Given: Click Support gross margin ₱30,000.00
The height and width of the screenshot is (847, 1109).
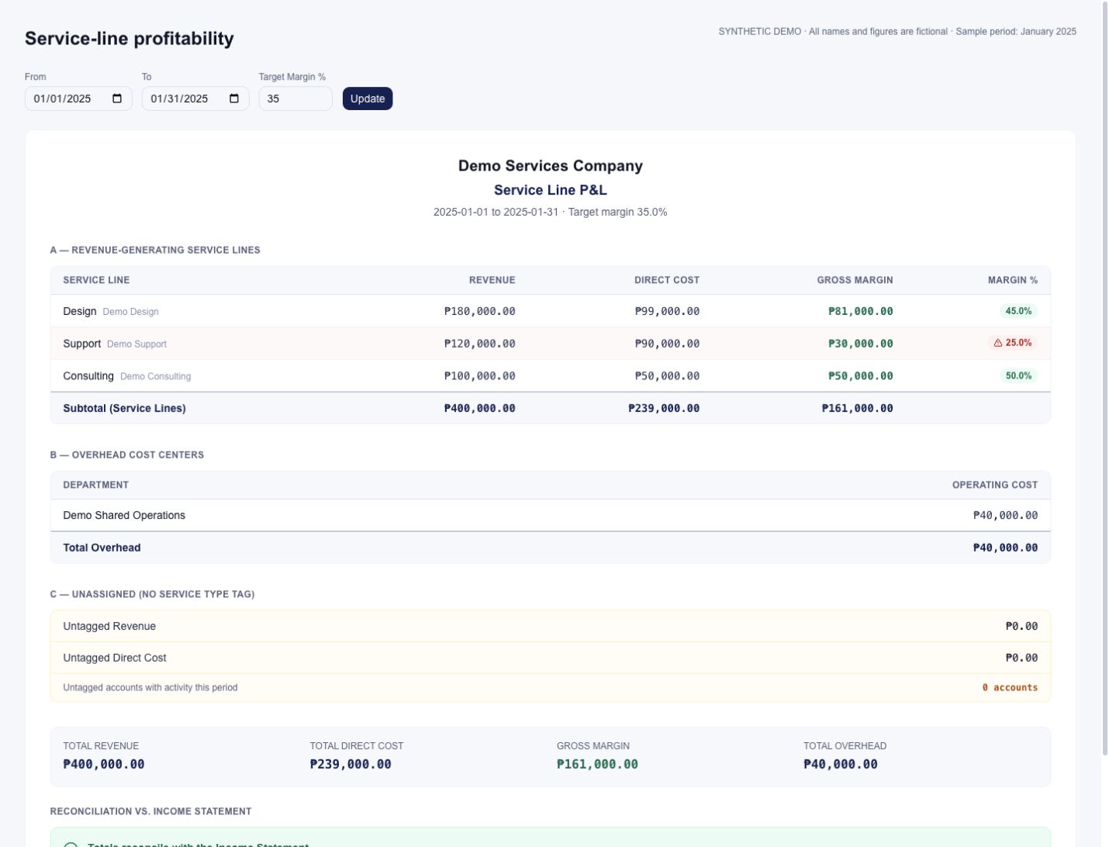Looking at the screenshot, I should click(x=861, y=344).
